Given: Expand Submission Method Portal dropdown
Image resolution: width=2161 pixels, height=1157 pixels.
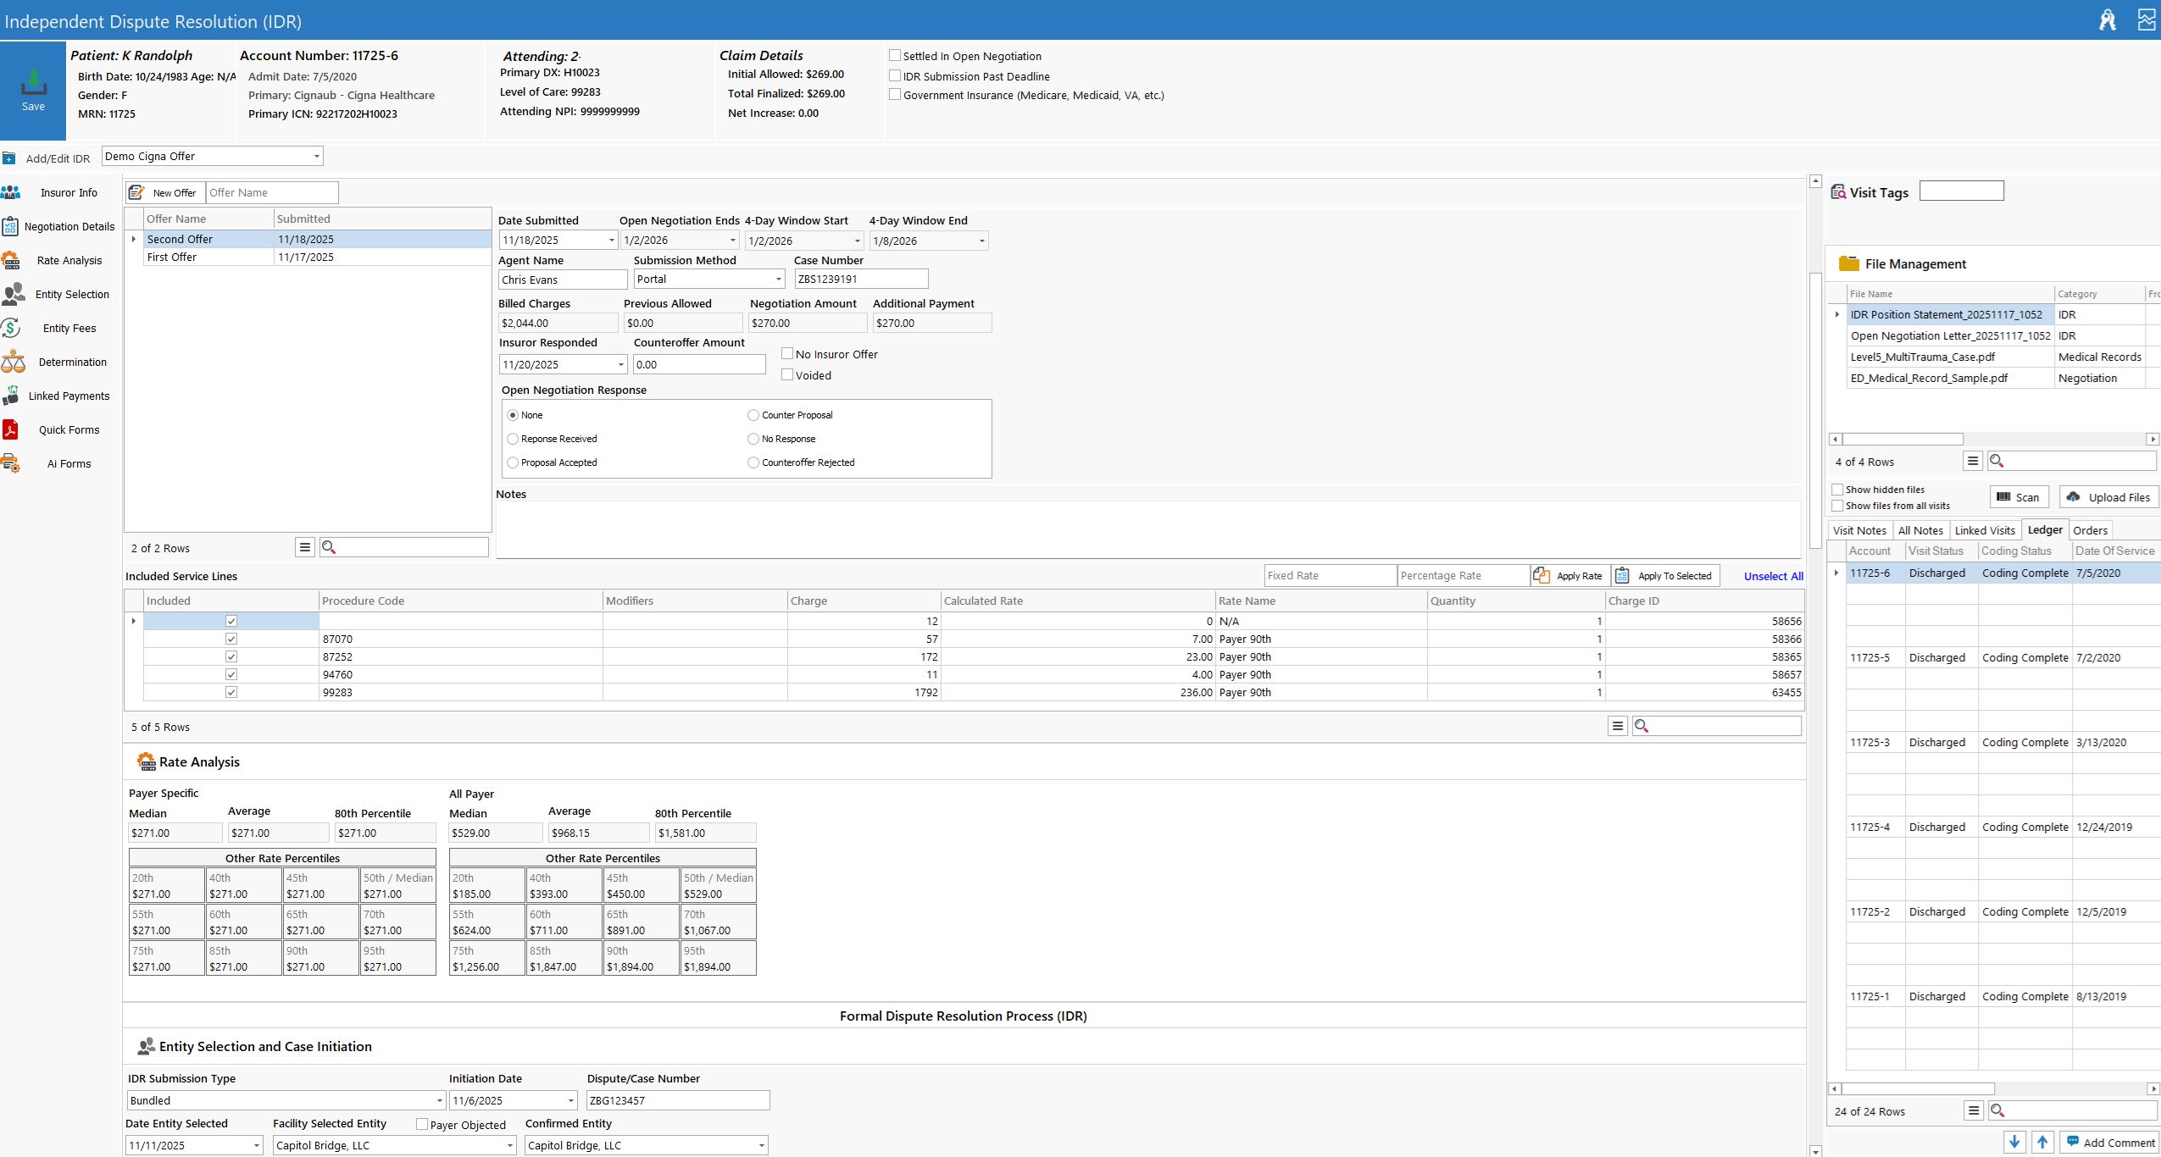Looking at the screenshot, I should coord(778,280).
